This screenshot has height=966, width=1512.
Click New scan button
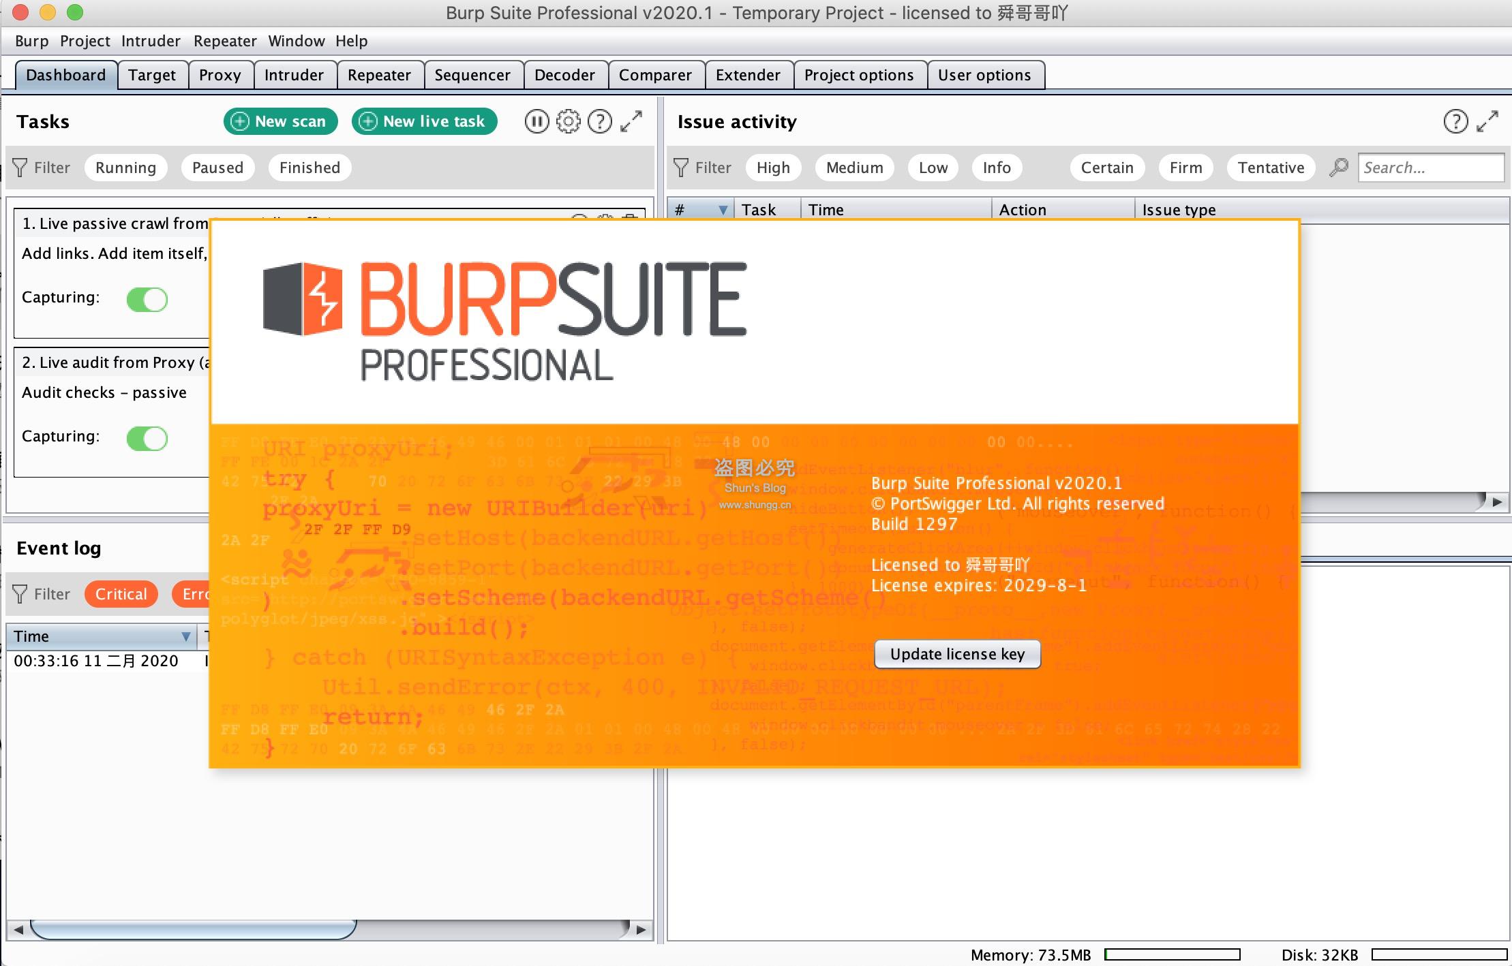[280, 121]
